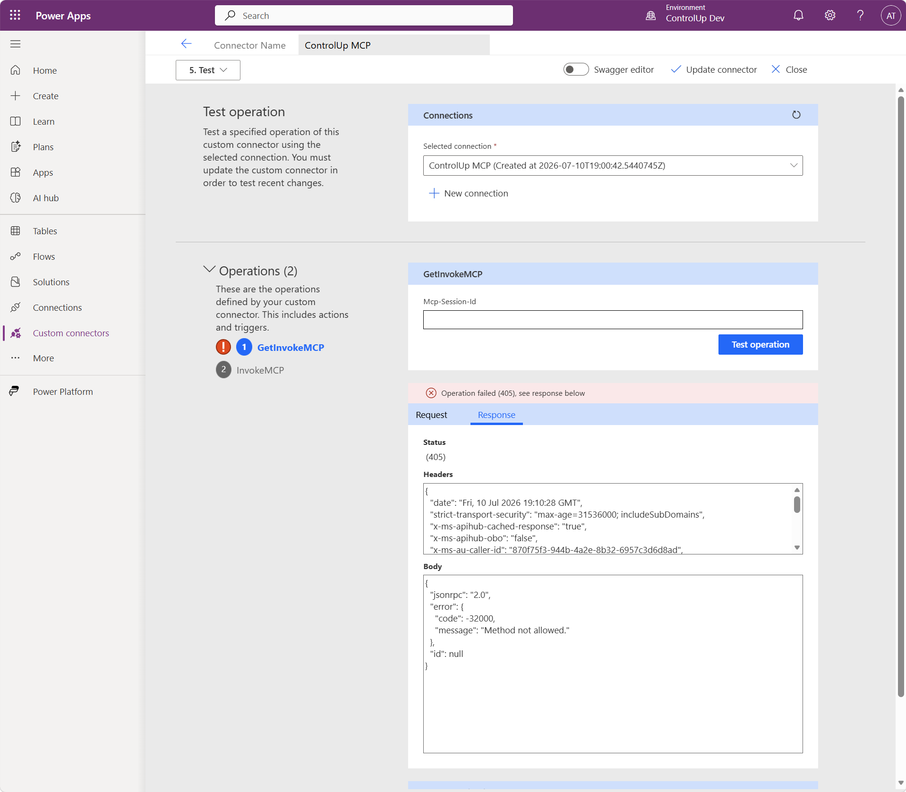The width and height of the screenshot is (906, 792).
Task: Click the environment picker icon
Action: 650,16
